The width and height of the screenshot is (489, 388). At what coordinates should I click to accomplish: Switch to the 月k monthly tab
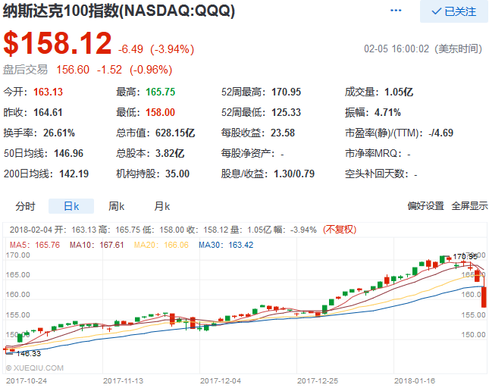click(162, 206)
